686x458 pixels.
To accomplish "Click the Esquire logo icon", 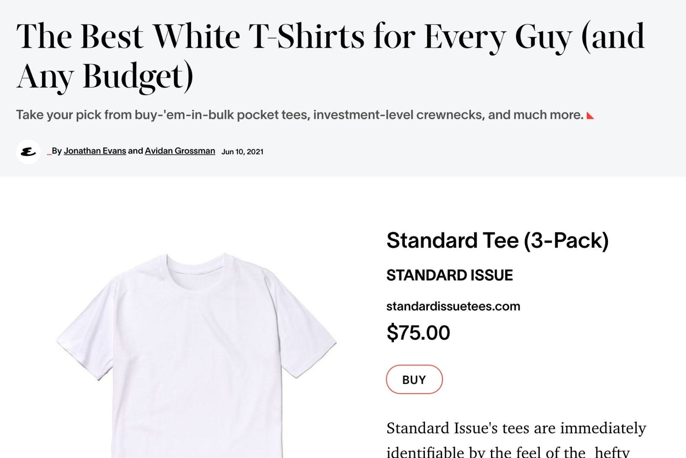I will click(x=28, y=152).
